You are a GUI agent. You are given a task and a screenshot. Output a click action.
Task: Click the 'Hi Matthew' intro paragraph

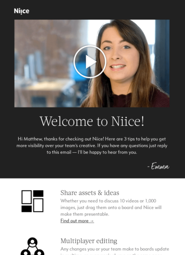click(x=92, y=145)
